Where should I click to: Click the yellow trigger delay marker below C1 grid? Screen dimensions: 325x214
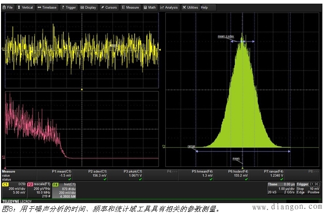click(82, 90)
